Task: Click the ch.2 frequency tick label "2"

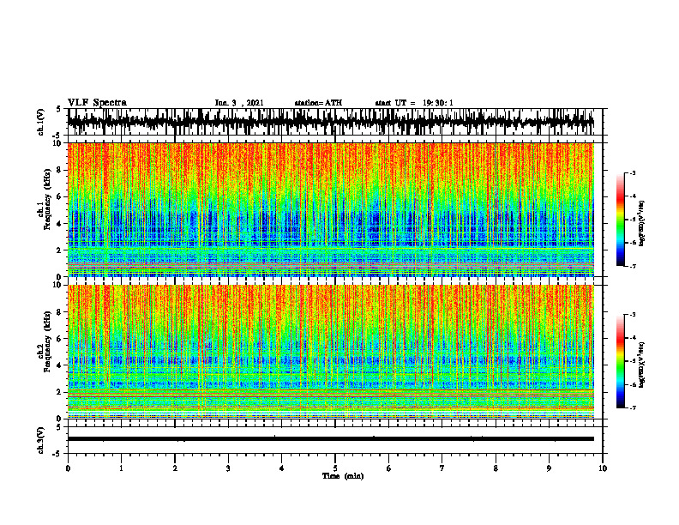Action: (60, 392)
